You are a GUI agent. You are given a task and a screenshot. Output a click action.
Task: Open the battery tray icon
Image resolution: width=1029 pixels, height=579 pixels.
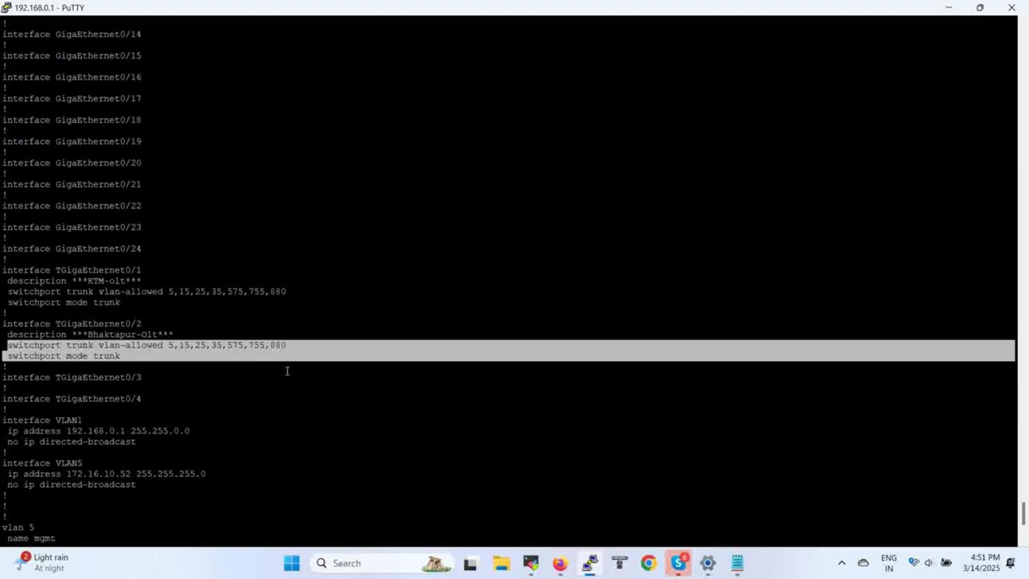pos(946,563)
